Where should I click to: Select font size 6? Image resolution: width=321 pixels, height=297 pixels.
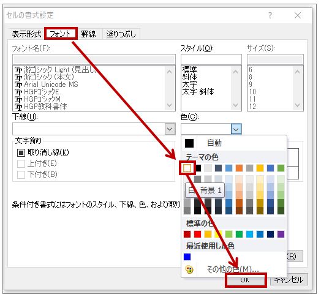pyautogui.click(x=251, y=70)
